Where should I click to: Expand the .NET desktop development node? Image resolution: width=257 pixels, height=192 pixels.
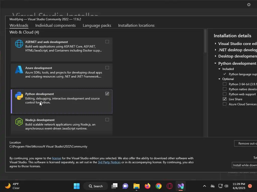click(215, 50)
